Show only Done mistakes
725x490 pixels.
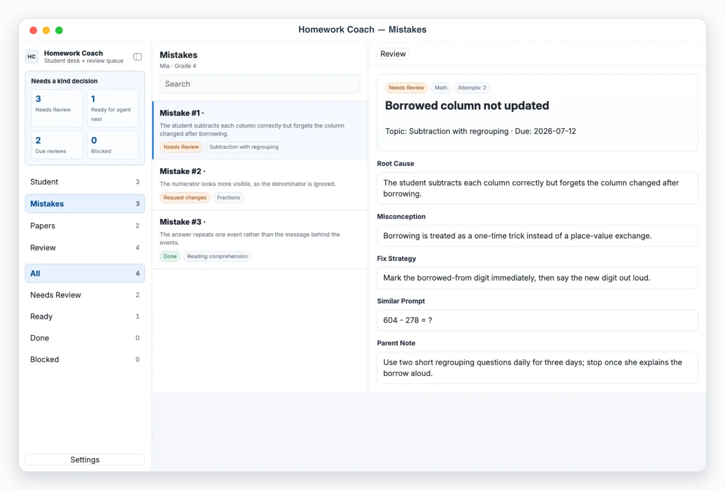85,338
